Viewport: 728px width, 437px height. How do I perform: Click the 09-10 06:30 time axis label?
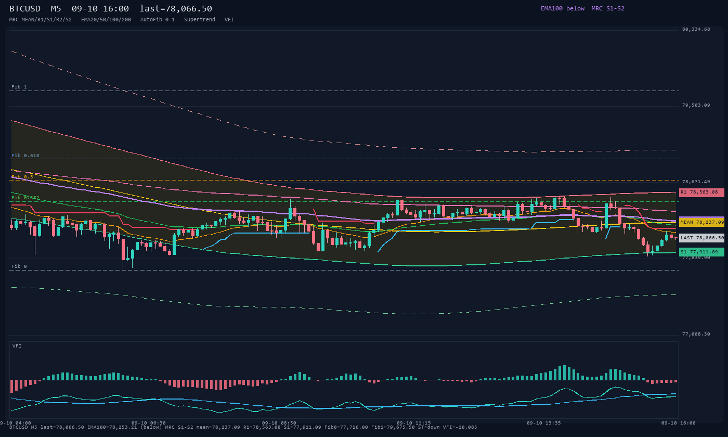click(x=149, y=423)
